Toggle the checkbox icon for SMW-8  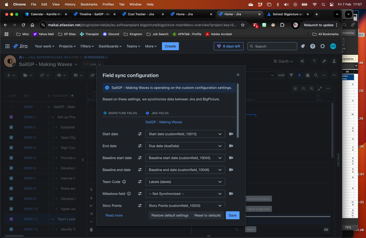[11, 188]
